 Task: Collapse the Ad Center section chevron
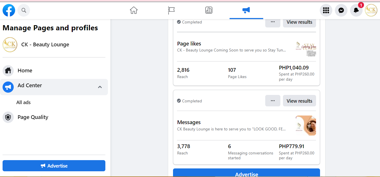(x=100, y=87)
